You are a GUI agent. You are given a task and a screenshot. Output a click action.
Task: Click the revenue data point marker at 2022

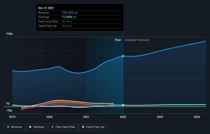[x=123, y=56]
